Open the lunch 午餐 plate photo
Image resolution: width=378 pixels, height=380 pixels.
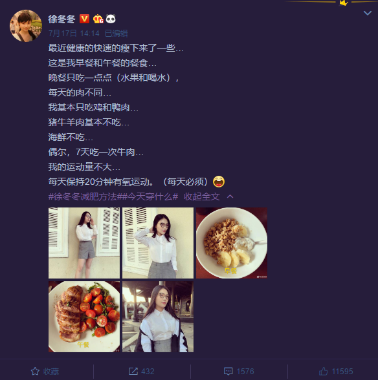coord(84,317)
